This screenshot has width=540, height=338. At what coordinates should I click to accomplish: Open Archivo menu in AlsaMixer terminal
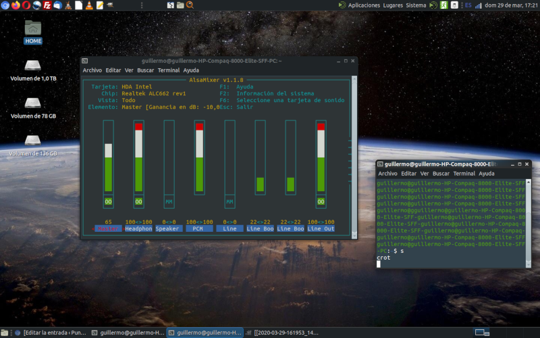pyautogui.click(x=92, y=70)
